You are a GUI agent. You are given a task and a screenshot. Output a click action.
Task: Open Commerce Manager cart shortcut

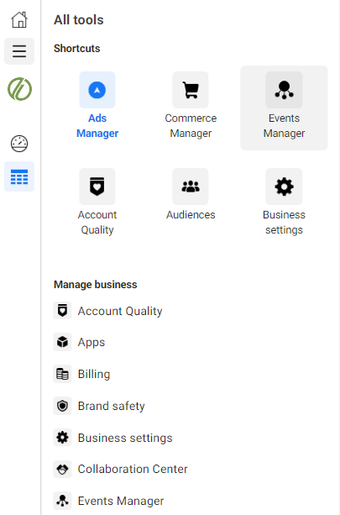191,106
